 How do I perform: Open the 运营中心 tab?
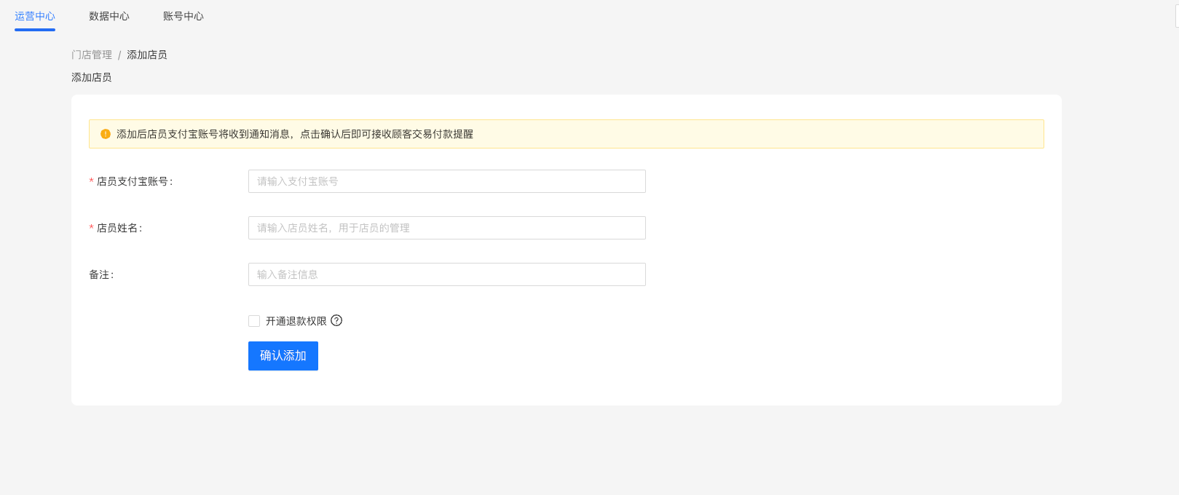(35, 16)
